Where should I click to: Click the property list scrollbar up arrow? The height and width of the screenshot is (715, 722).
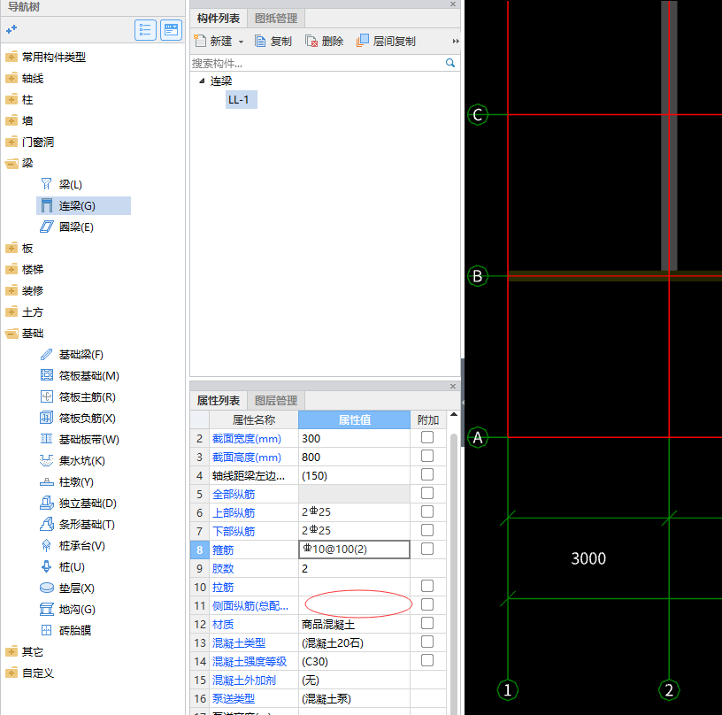tap(454, 414)
